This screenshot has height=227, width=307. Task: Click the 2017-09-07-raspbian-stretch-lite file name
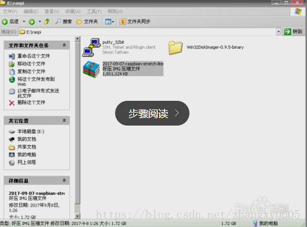[132, 64]
